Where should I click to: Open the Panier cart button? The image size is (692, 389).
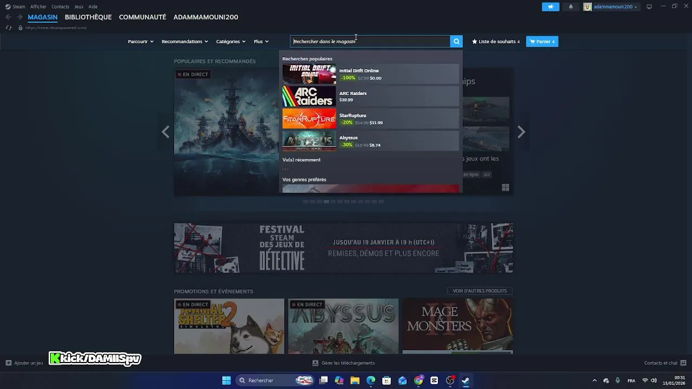click(x=542, y=42)
